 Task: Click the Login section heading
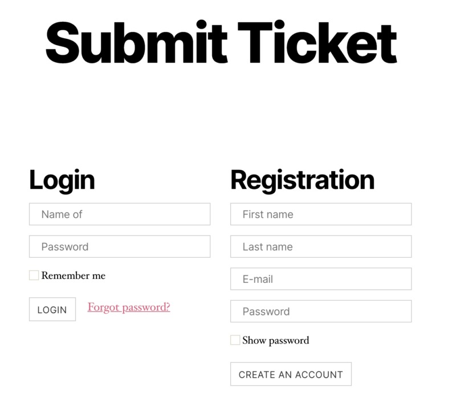tap(63, 179)
